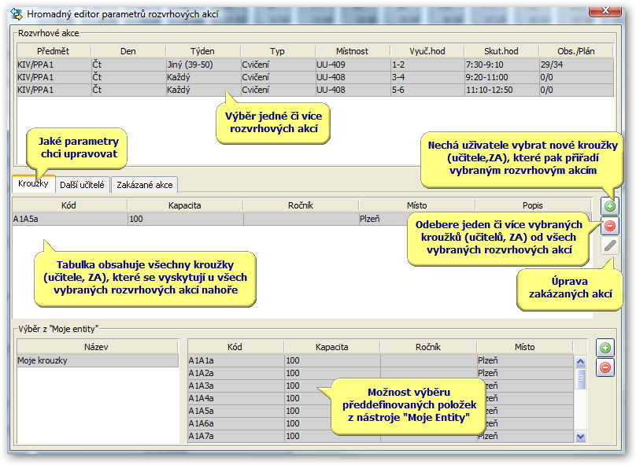Select the Kroužky tab

click(x=33, y=183)
